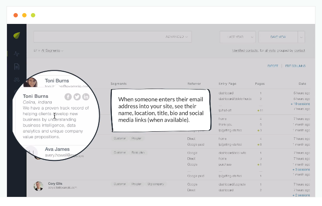Viewport: 322px width, 206px height.
Task: Select the Basic plan segment tag
Action: 138,153
